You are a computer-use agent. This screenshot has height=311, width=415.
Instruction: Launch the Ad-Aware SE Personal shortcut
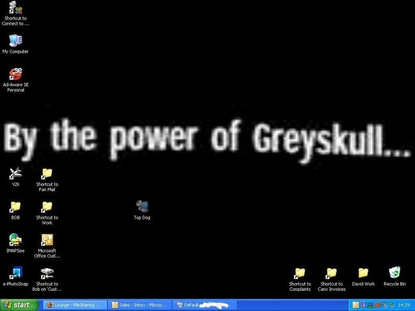click(x=16, y=80)
